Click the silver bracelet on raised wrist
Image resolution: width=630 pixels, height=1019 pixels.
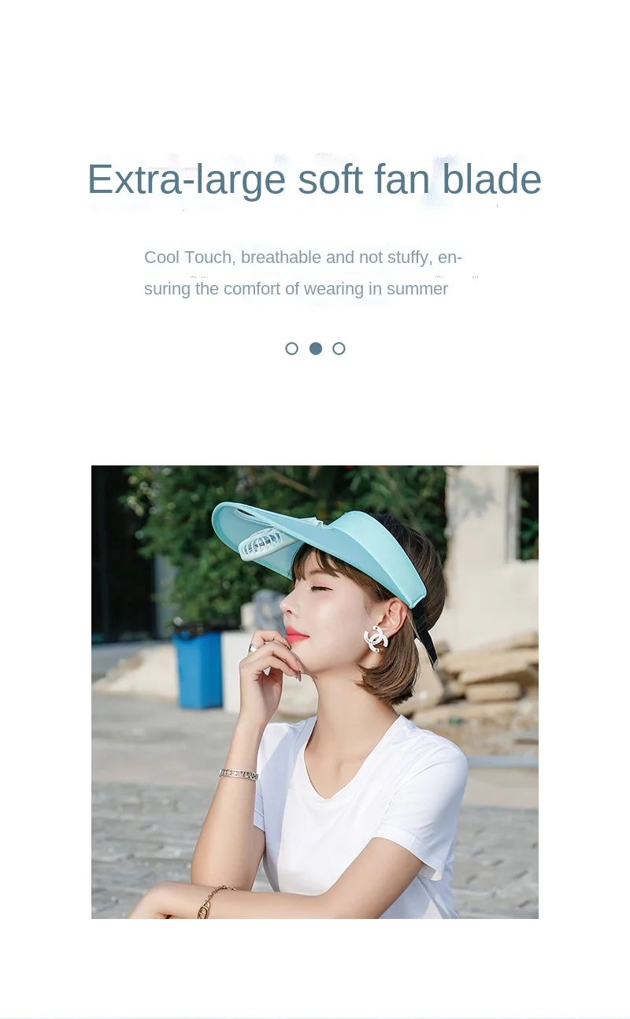coord(239,774)
